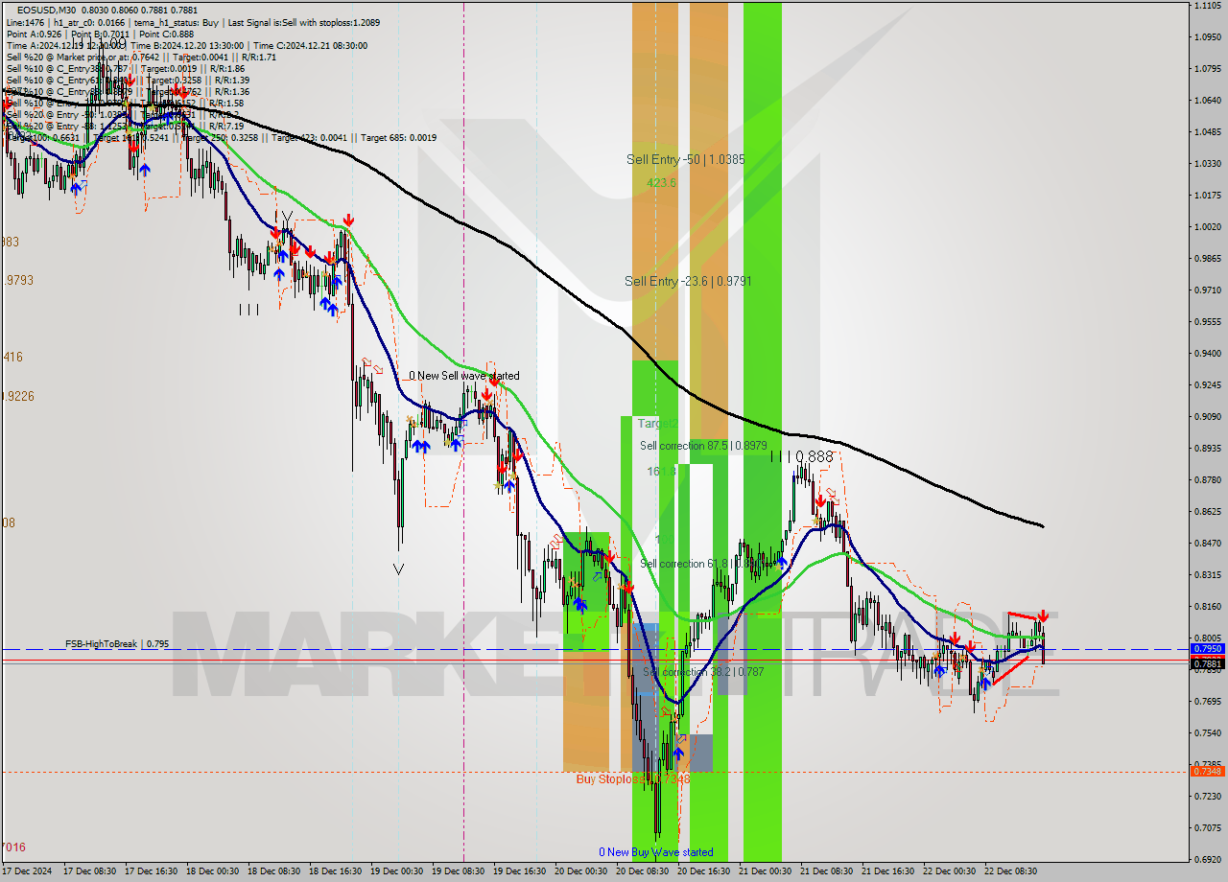The height and width of the screenshot is (882, 1228).
Task: Select 'Sell %20 @ Market price' line
Action: tap(141, 57)
